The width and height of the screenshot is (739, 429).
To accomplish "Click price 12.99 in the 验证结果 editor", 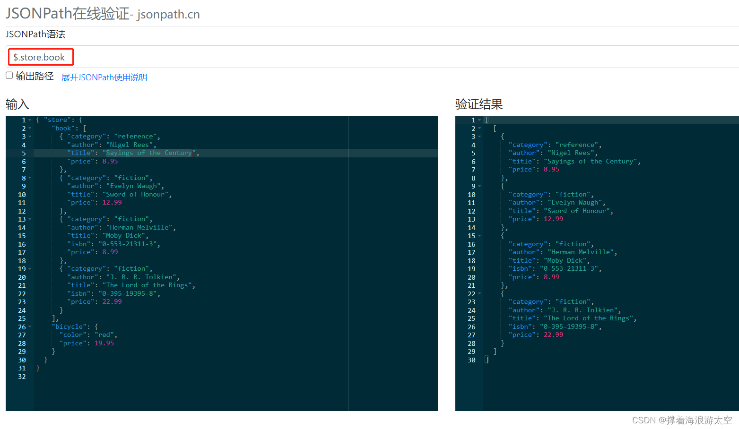I will pos(553,219).
